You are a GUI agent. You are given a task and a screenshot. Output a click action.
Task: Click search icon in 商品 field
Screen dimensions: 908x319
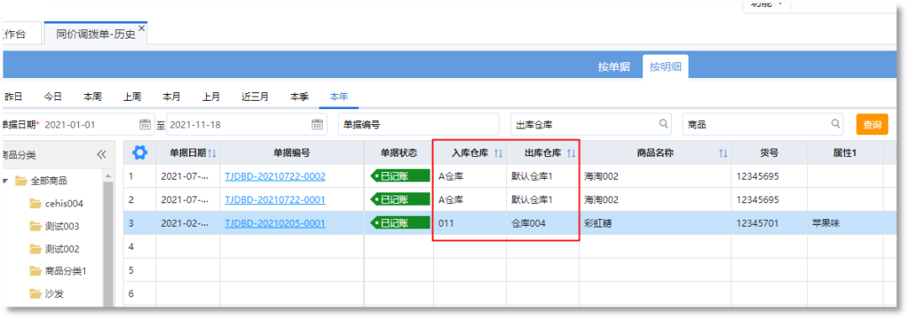point(836,123)
